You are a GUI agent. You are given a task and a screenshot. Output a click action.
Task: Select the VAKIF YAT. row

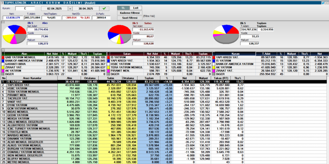point(164,102)
